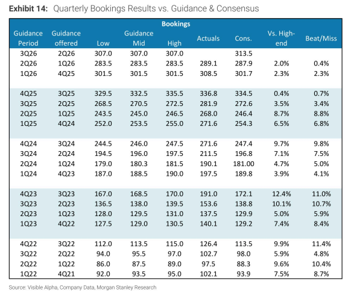
Task: Click the Guidance offered column header
Action: tap(66, 38)
